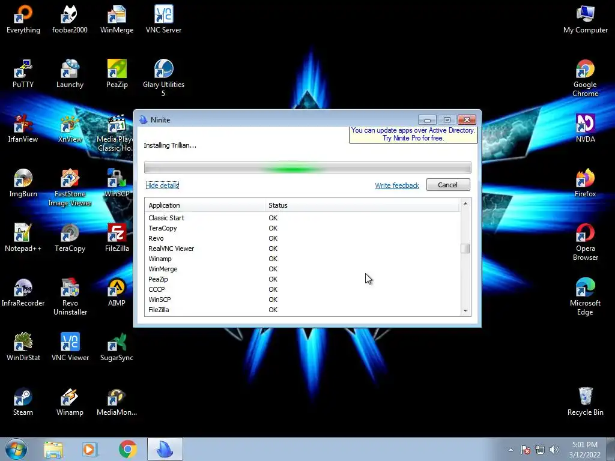Click the Hide details link
The height and width of the screenshot is (461, 615).
[162, 185]
